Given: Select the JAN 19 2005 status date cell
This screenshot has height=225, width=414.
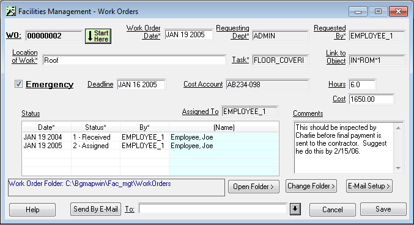Looking at the screenshot, I should coord(46,146).
